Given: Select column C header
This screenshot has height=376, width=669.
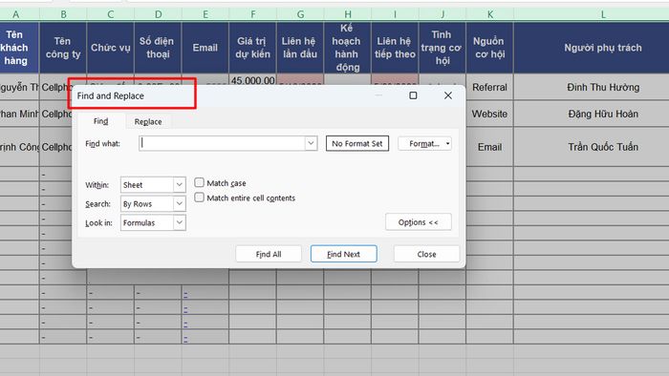Looking at the screenshot, I should click(x=111, y=14).
